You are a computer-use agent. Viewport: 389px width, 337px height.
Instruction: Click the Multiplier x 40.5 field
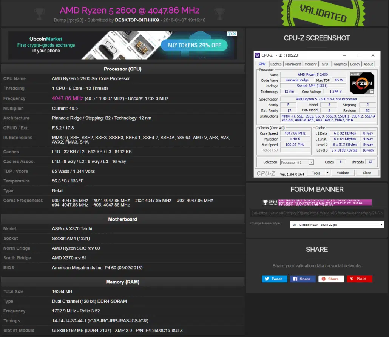pos(295,139)
